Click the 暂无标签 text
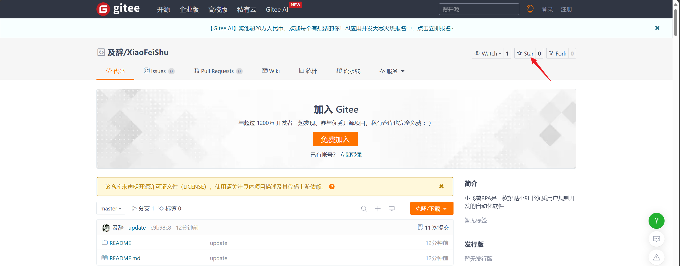Image resolution: width=680 pixels, height=266 pixels. (x=476, y=220)
